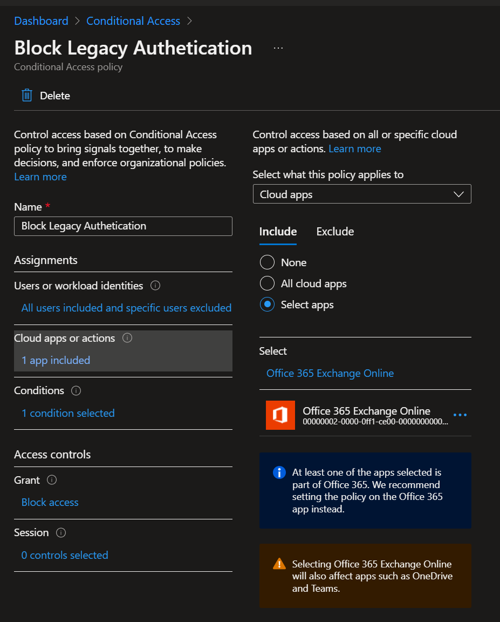Open All users included and specific users excluded
The height and width of the screenshot is (622, 500).
coord(126,308)
